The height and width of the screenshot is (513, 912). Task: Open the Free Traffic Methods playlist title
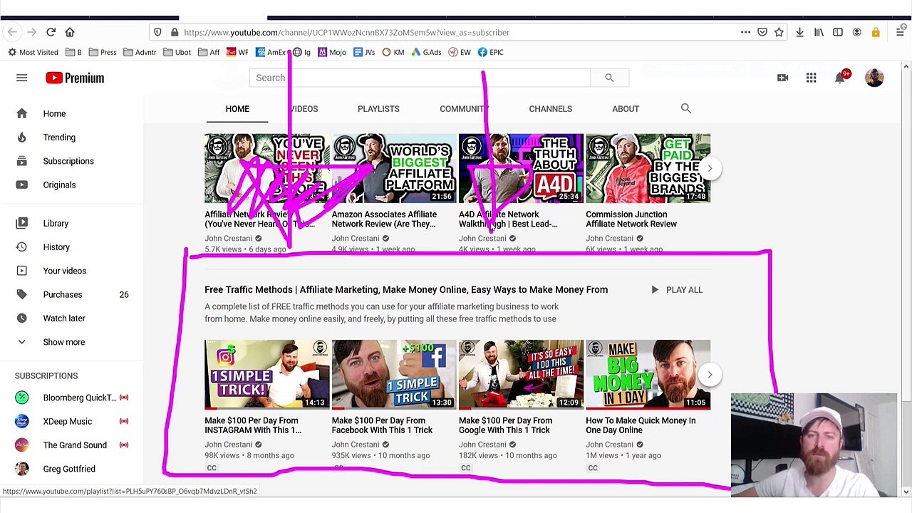(406, 289)
